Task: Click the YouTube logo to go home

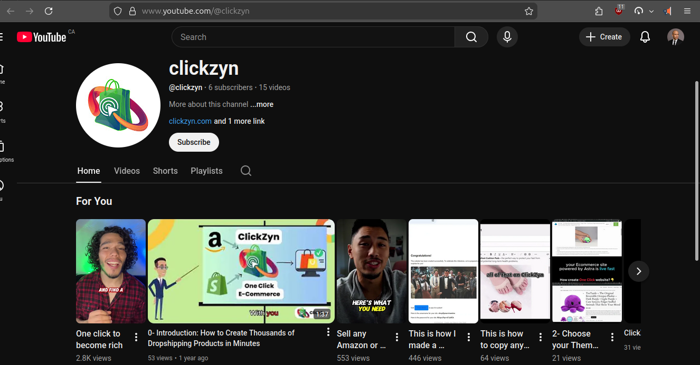Action: (x=42, y=37)
